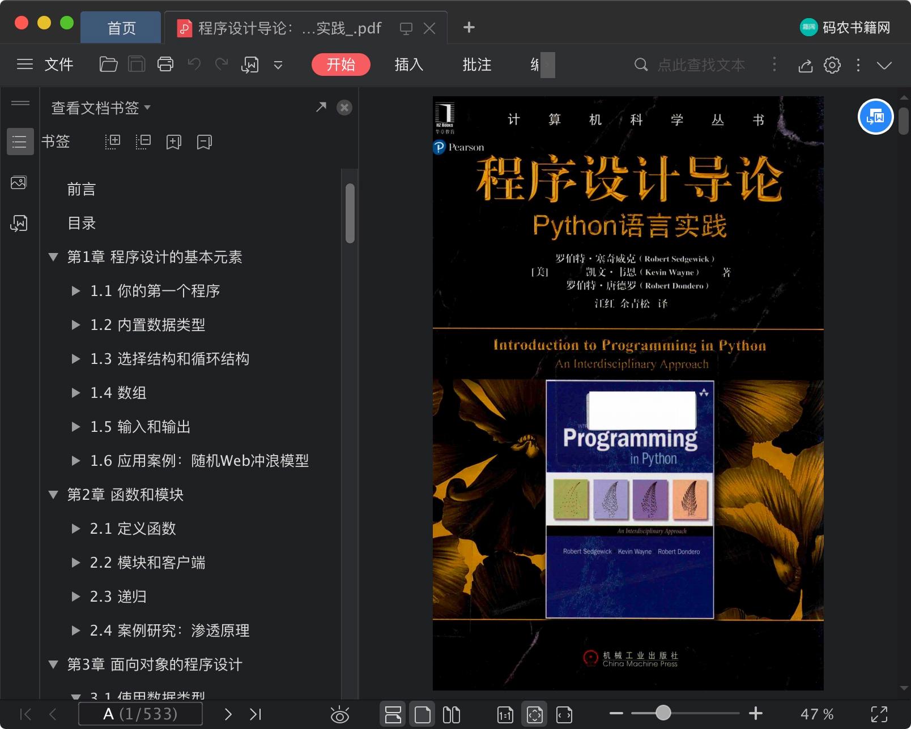Click the 文件 menu
The image size is (911, 729).
coord(59,65)
